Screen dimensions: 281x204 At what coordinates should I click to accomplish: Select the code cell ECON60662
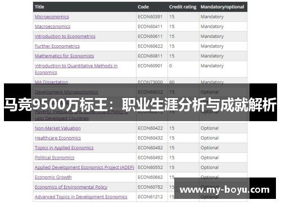pyautogui.click(x=150, y=177)
